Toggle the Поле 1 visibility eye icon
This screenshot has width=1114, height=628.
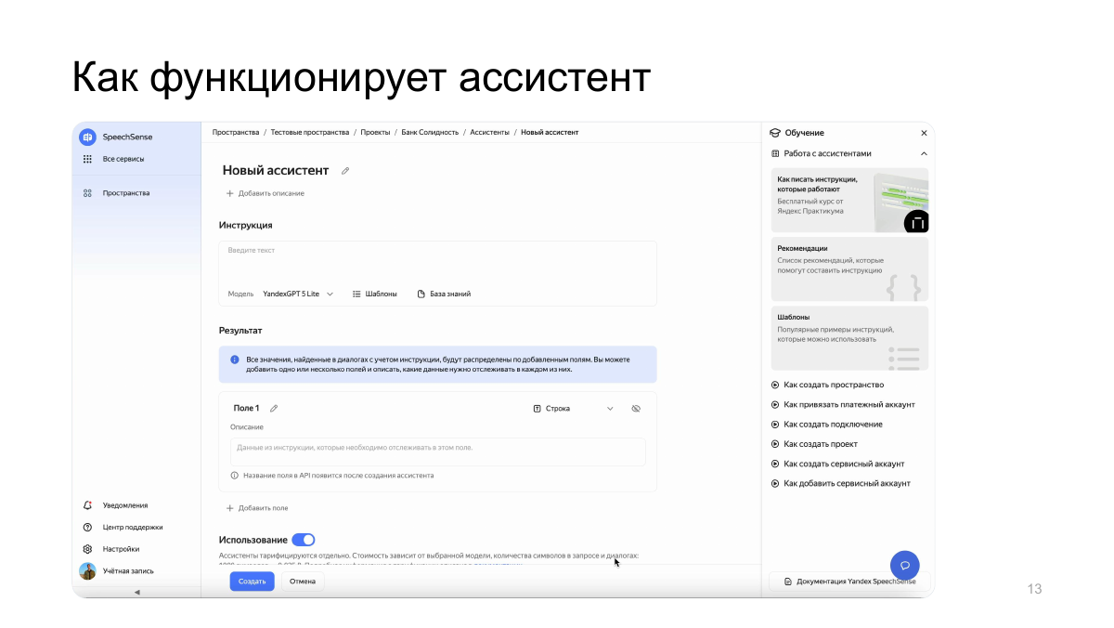[636, 409]
